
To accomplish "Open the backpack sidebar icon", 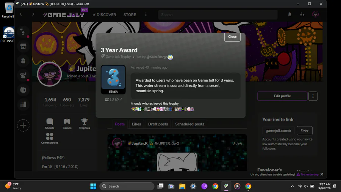I will pos(23,61).
